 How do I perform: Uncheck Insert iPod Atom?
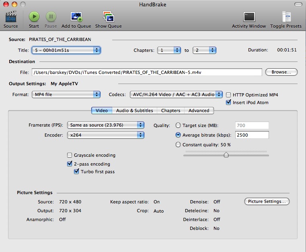[228, 102]
